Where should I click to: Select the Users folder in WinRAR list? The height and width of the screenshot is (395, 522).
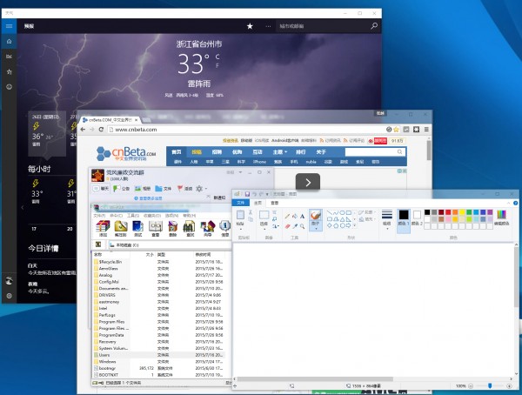coord(104,355)
